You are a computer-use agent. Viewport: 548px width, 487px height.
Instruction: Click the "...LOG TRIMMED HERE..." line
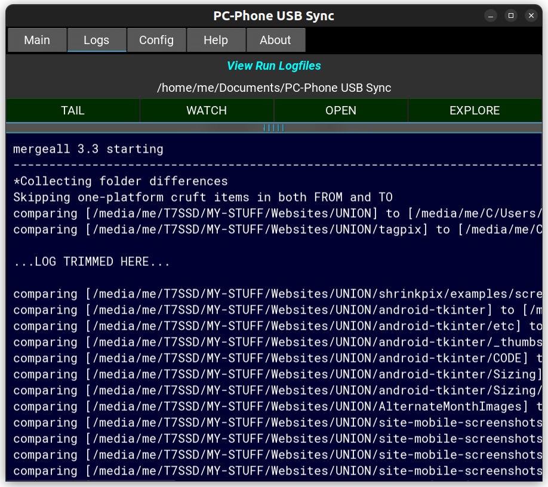point(92,262)
